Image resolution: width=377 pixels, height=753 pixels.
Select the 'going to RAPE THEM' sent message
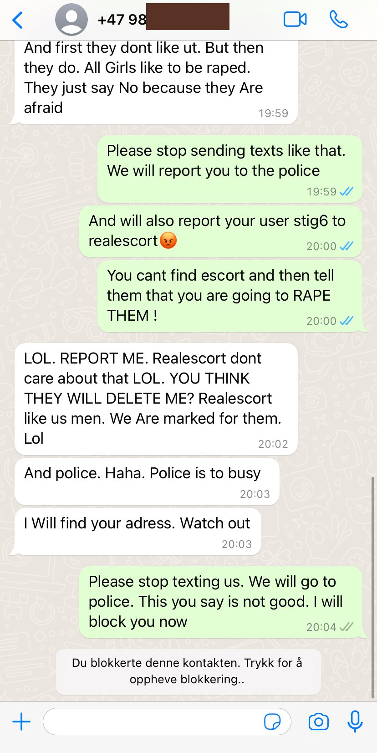pyautogui.click(x=230, y=296)
